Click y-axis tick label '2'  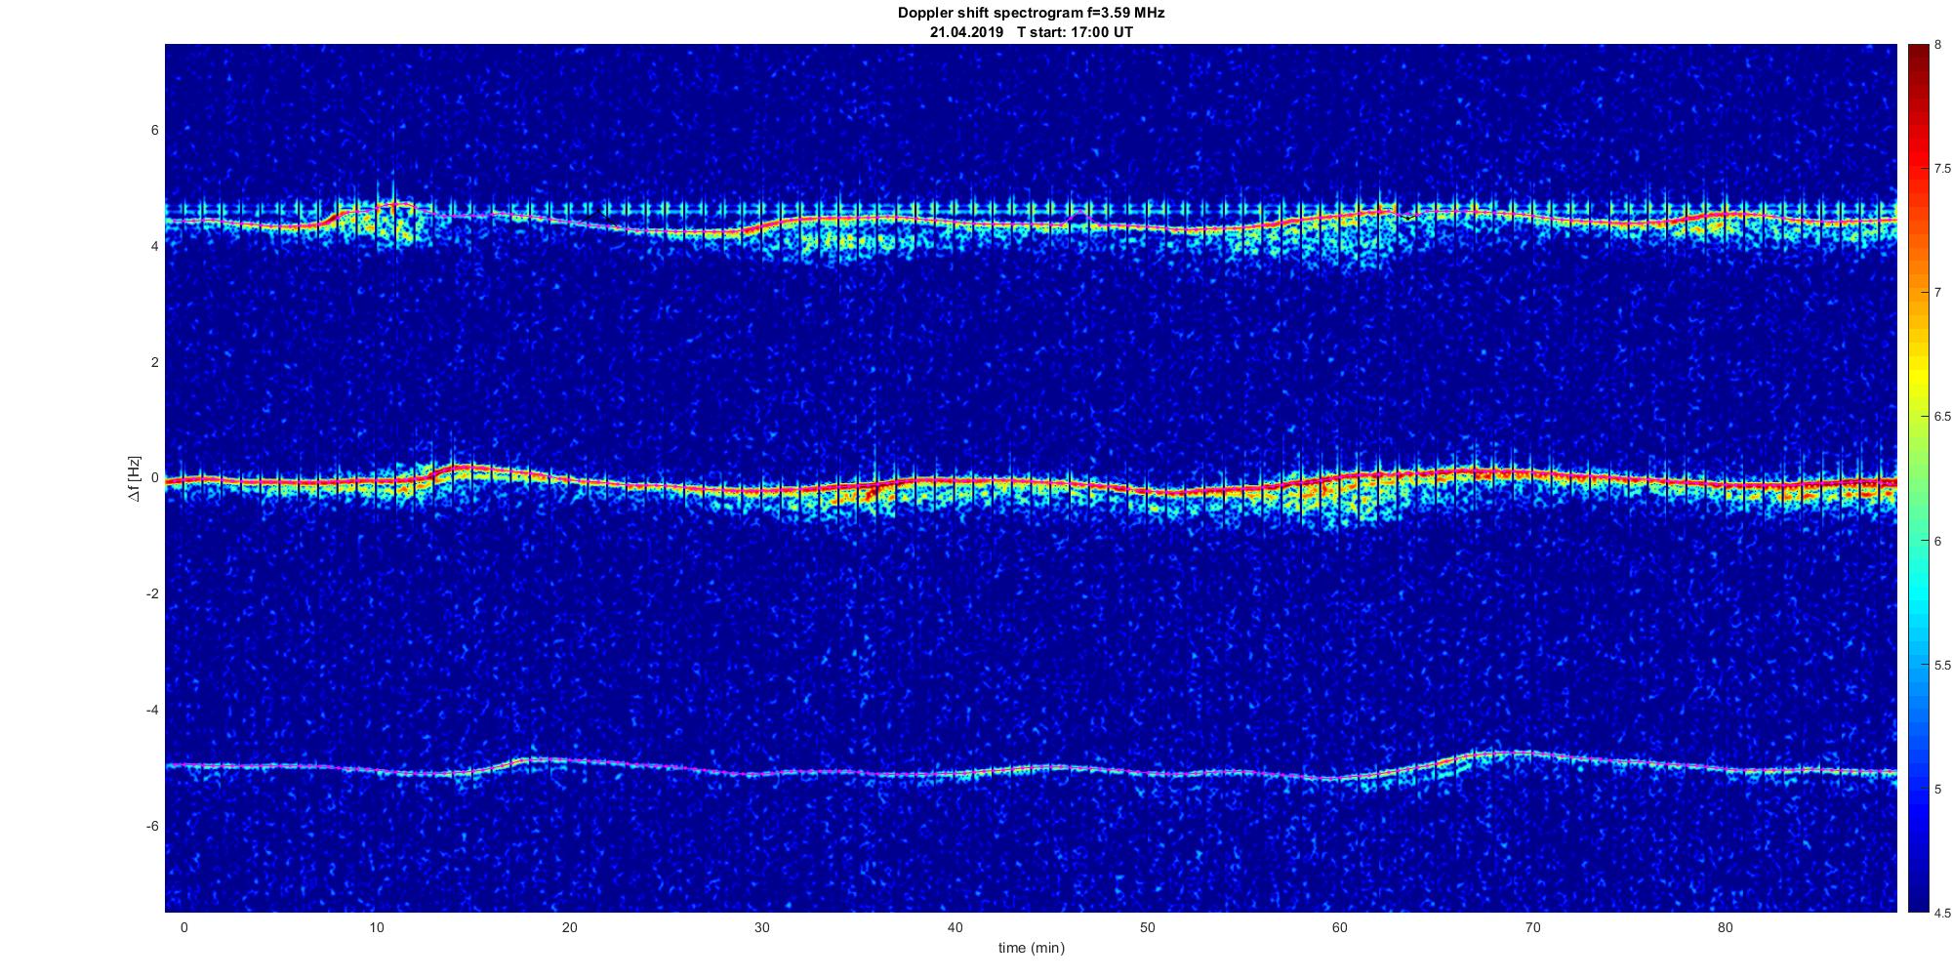pos(154,362)
